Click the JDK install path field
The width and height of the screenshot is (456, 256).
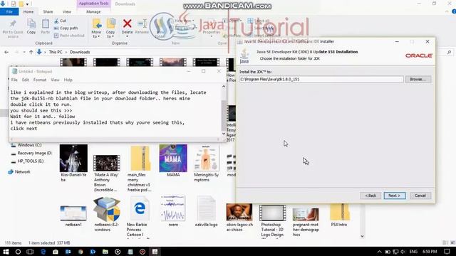(321, 79)
